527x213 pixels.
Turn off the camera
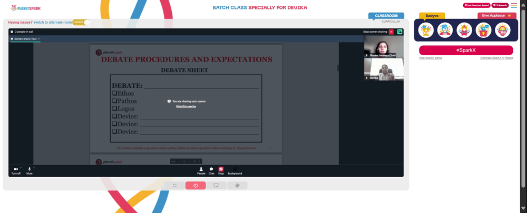[x=16, y=169]
